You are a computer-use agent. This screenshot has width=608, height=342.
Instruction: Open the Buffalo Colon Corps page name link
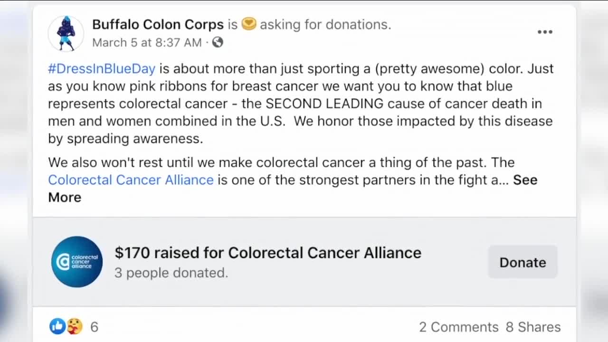158,24
